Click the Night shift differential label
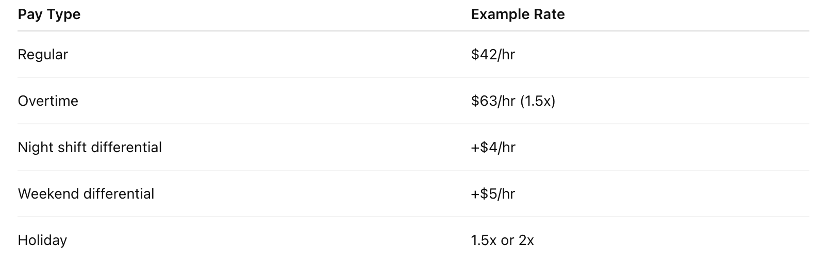Screen dimensions: 829x260 point(90,147)
